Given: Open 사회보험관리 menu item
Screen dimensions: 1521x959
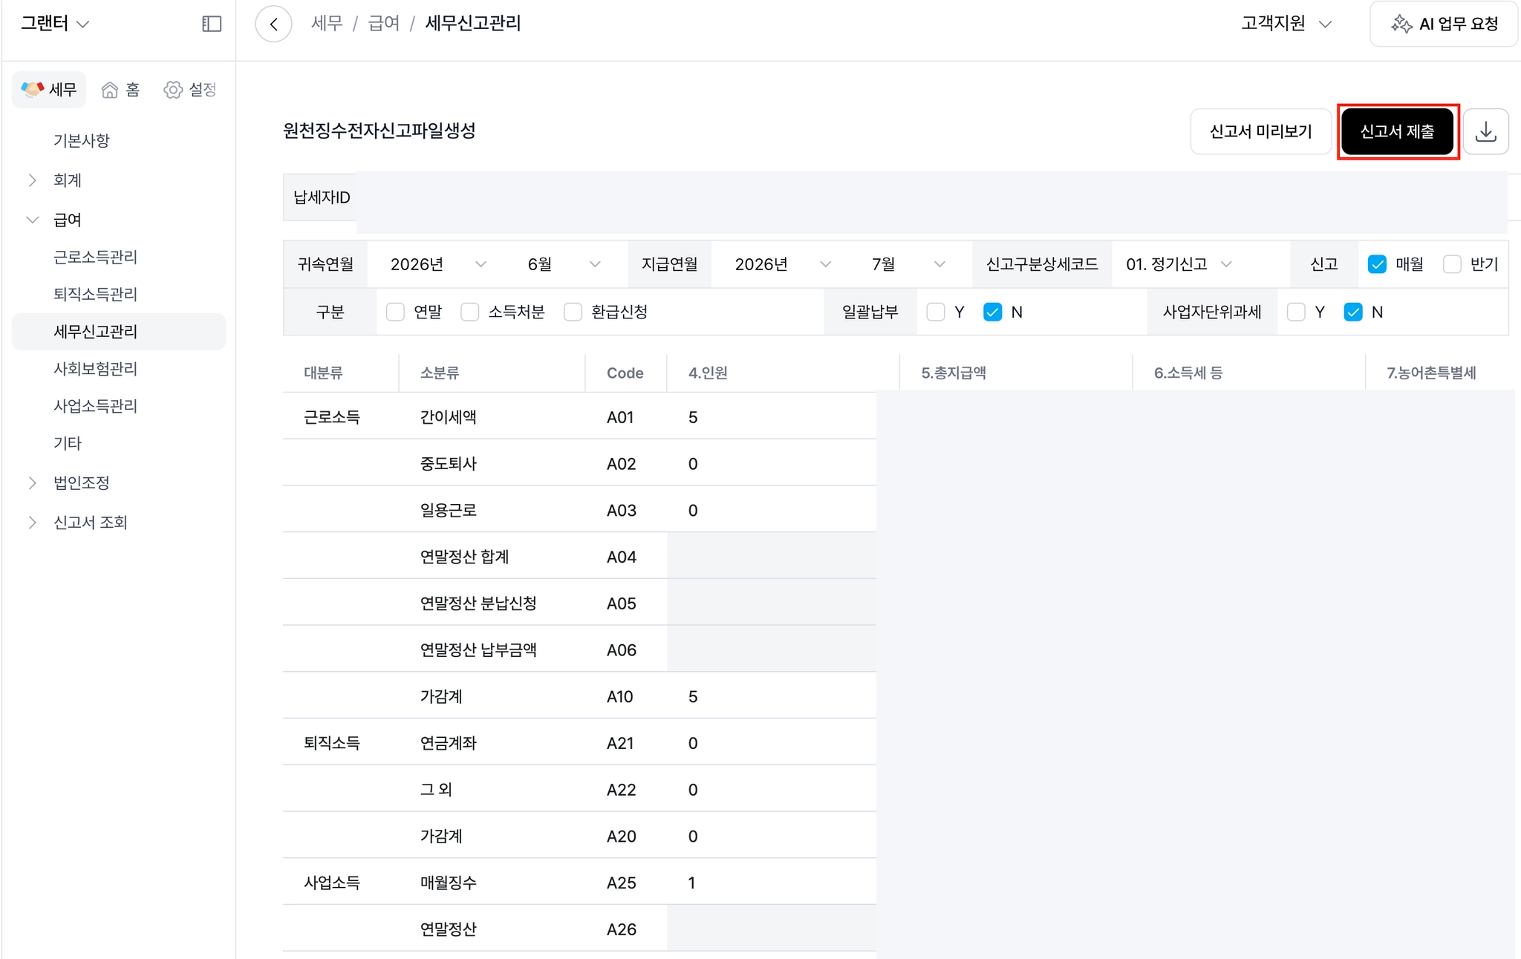Looking at the screenshot, I should pos(95,369).
